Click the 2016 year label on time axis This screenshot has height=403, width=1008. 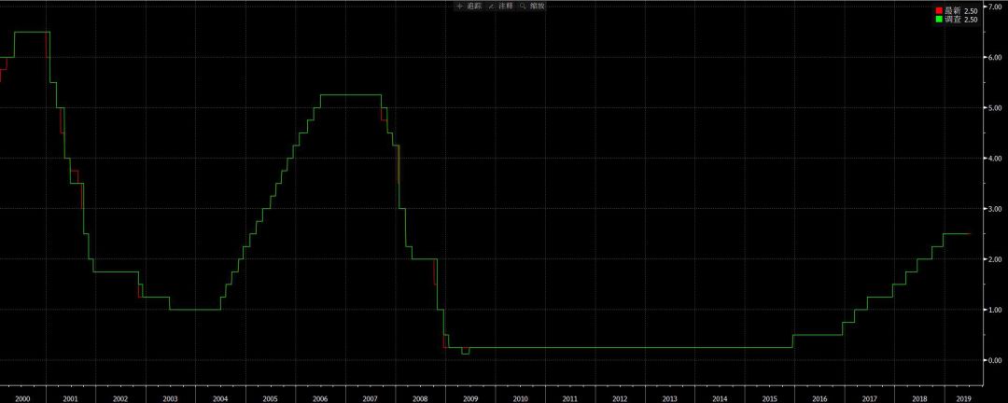coord(819,398)
